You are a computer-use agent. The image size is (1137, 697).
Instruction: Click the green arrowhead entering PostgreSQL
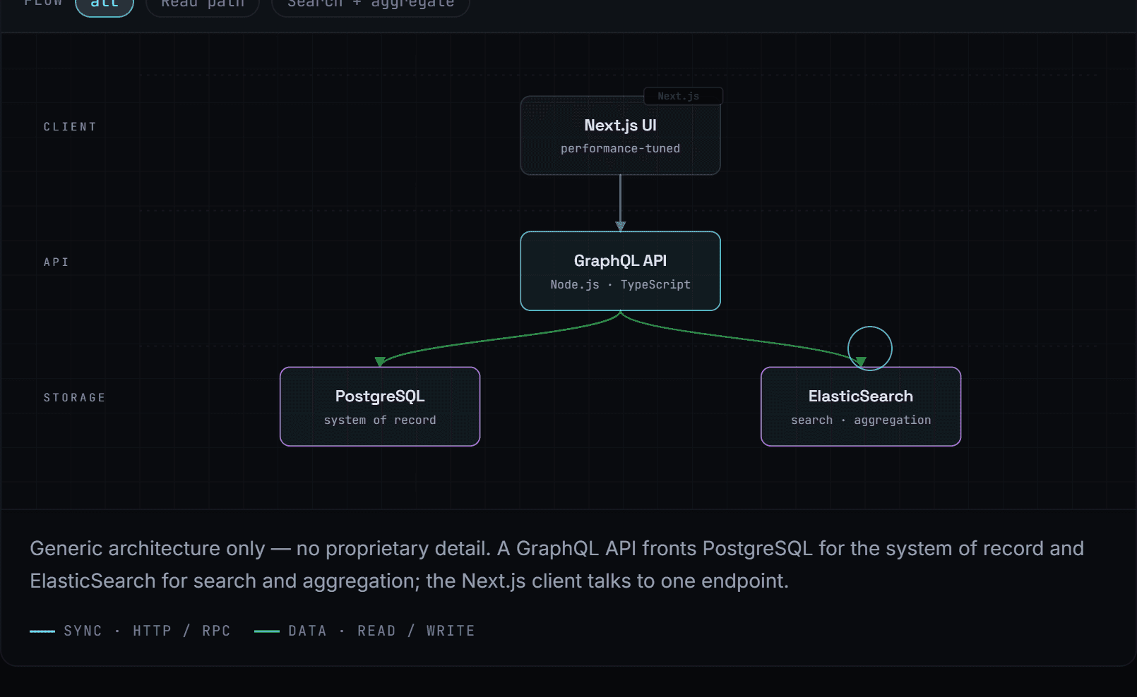click(380, 362)
